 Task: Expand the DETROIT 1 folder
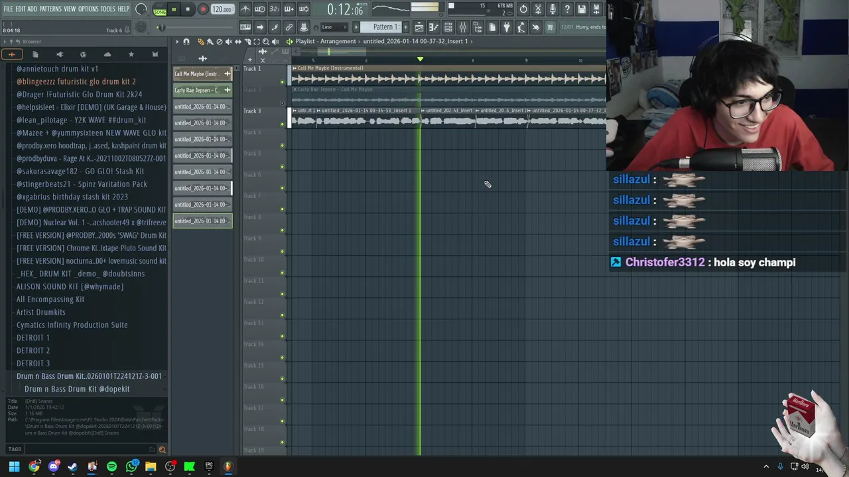click(33, 338)
